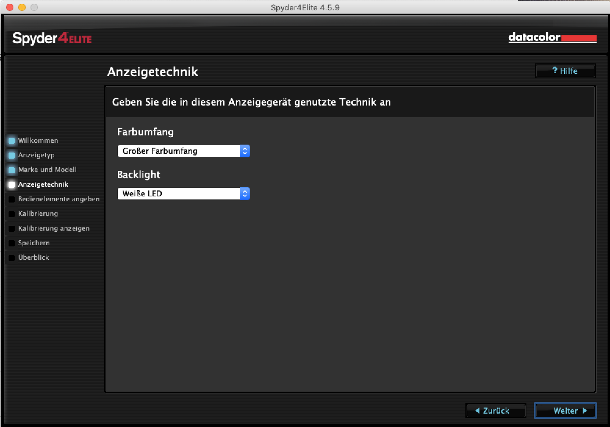Click the Marke und Modell step indicator
The image size is (610, 427).
12,170
